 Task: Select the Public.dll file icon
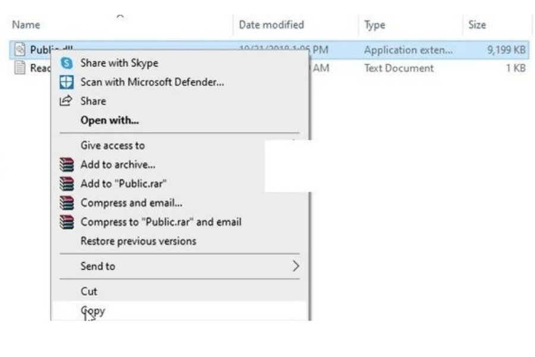(21, 50)
